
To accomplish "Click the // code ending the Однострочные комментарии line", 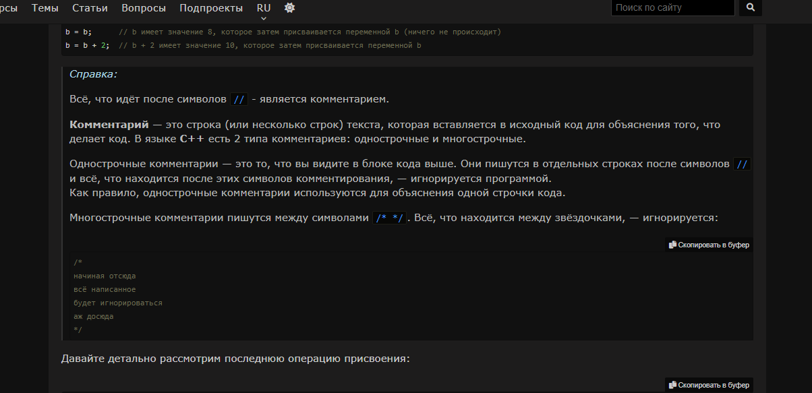I will tap(742, 164).
